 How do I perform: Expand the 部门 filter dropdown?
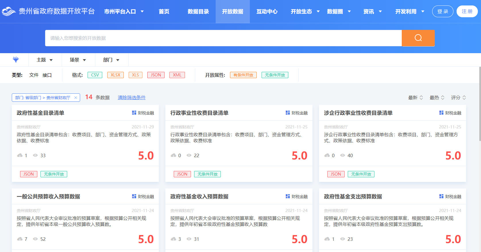(x=111, y=60)
